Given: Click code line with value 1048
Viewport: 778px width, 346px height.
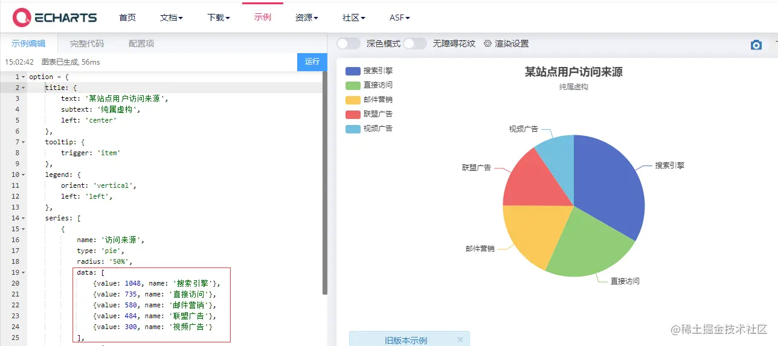Looking at the screenshot, I should pyautogui.click(x=157, y=283).
